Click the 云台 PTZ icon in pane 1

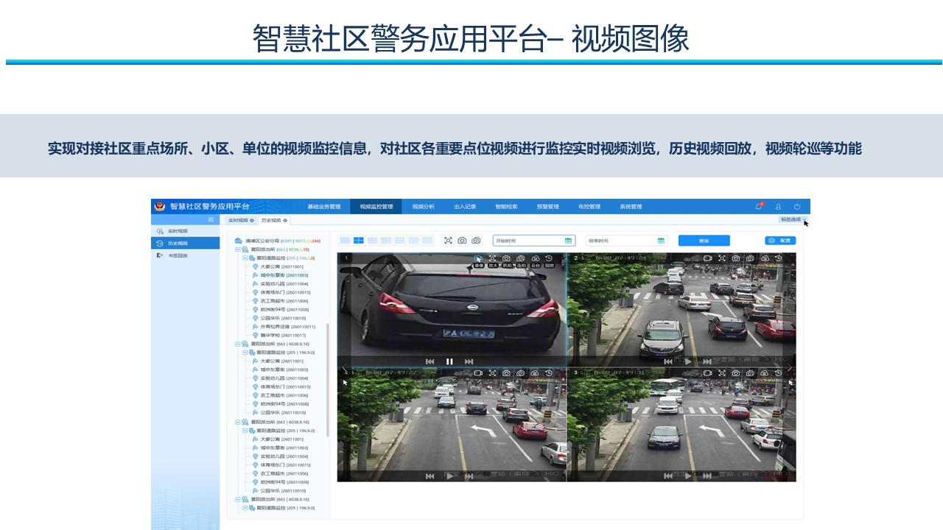pyautogui.click(x=536, y=259)
